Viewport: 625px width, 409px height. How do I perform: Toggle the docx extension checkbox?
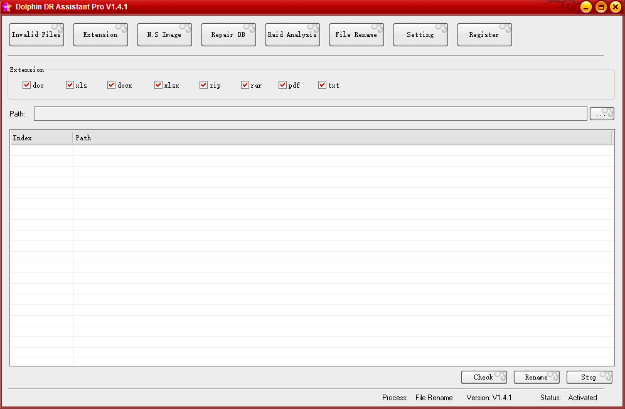pos(111,85)
